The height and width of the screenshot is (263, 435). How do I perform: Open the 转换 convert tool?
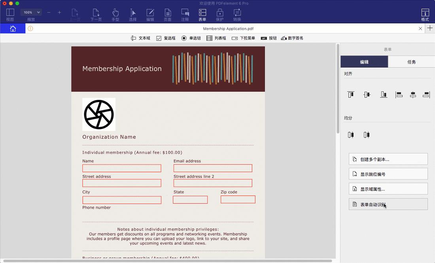[x=237, y=14]
